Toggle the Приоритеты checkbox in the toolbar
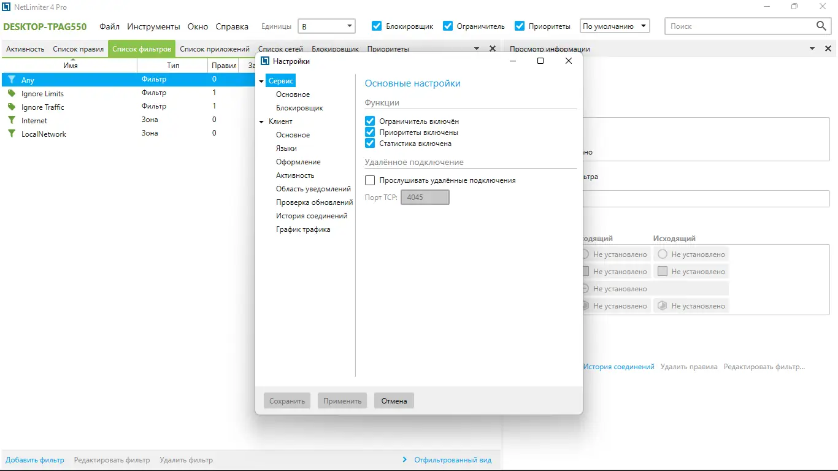The height and width of the screenshot is (471, 838). [x=520, y=26]
